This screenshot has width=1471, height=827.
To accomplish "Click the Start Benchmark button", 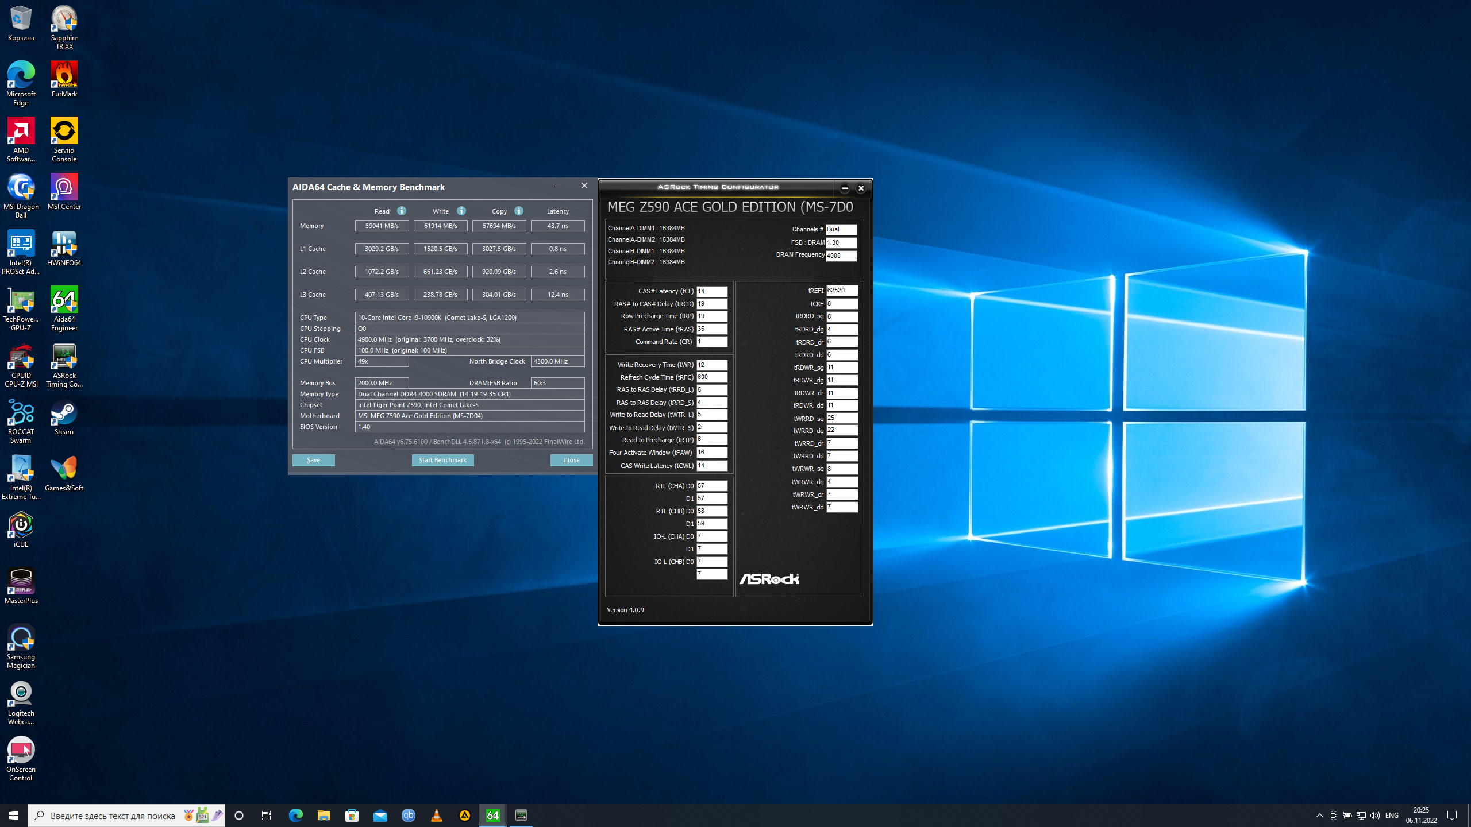I will point(442,460).
